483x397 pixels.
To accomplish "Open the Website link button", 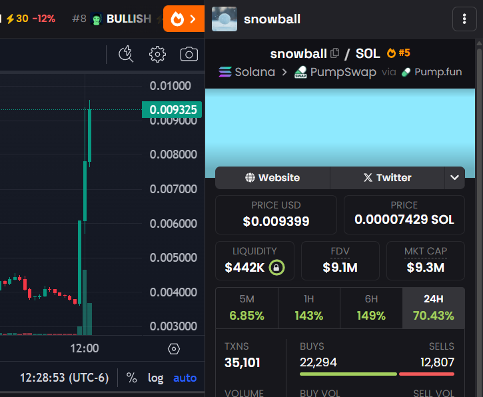I will pos(272,178).
